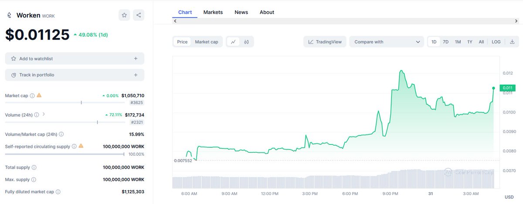Click the USD currency label under chart
The height and width of the screenshot is (204, 523).
pyautogui.click(x=509, y=197)
